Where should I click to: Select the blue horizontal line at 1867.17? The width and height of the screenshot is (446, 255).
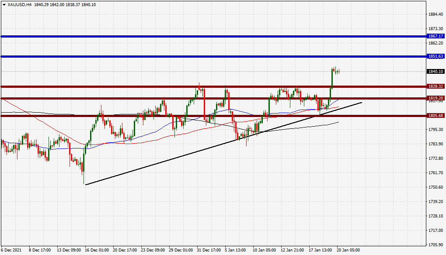pyautogui.click(x=213, y=36)
